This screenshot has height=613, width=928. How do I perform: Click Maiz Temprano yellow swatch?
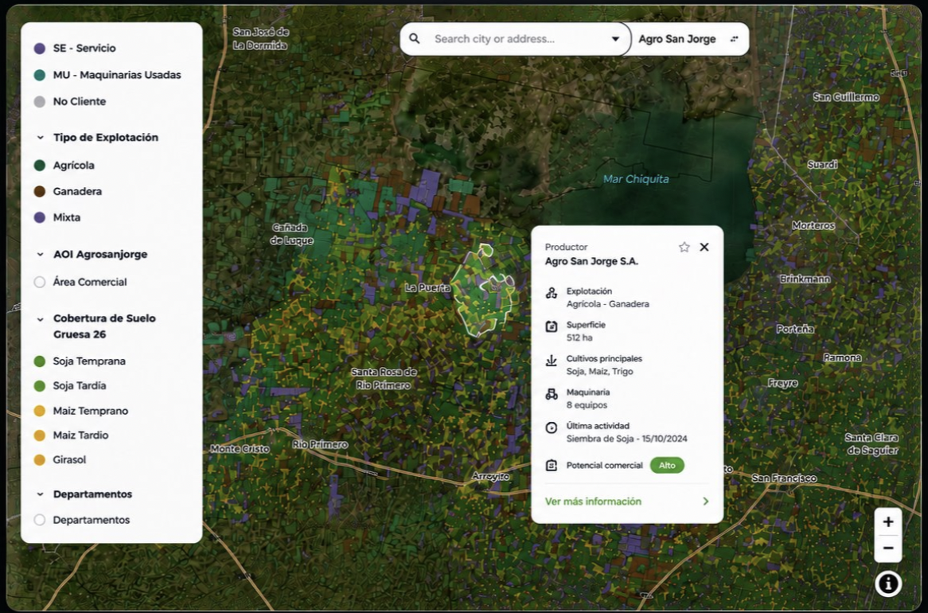click(x=40, y=411)
